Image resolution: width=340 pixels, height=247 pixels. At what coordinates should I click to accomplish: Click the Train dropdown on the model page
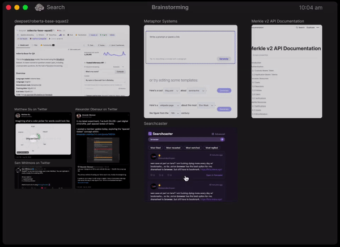point(91,45)
